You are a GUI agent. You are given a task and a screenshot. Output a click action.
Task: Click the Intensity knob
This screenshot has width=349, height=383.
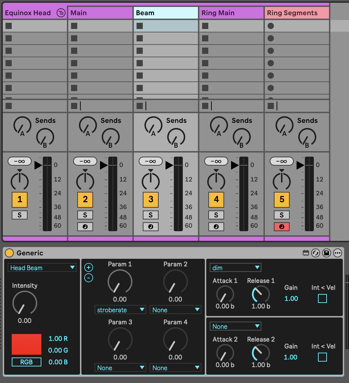pos(24,303)
